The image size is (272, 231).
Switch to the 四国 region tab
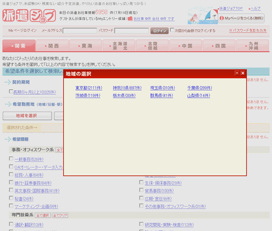[219, 46]
